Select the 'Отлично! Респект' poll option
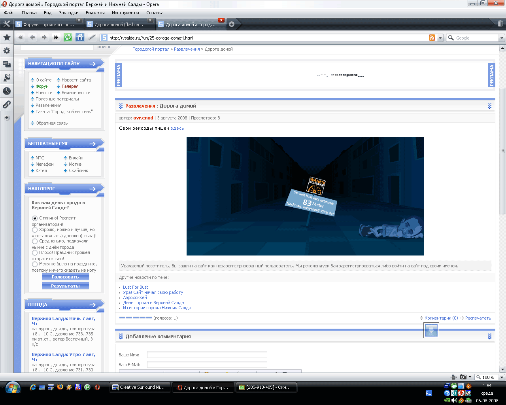Image resolution: width=506 pixels, height=405 pixels. [35, 218]
